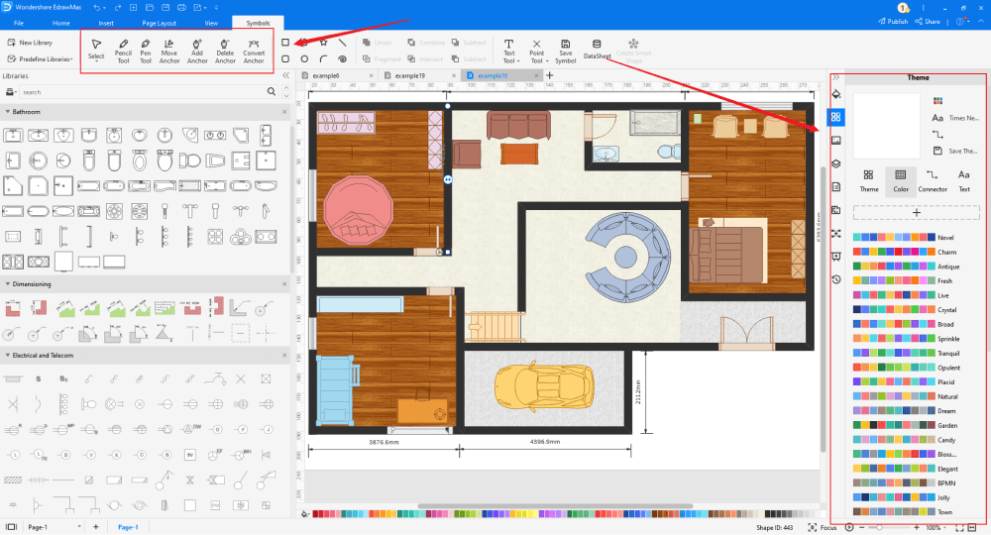Switch to the Page Layout tab
The height and width of the screenshot is (535, 991).
pos(159,23)
